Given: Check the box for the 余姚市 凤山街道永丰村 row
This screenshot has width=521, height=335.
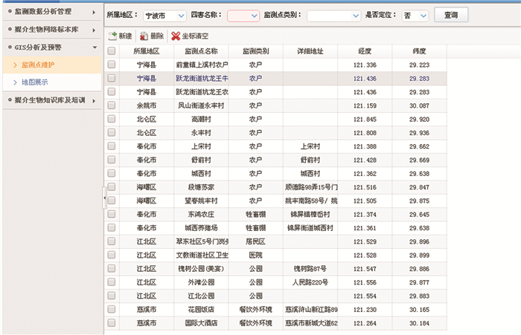Looking at the screenshot, I should tap(112, 105).
